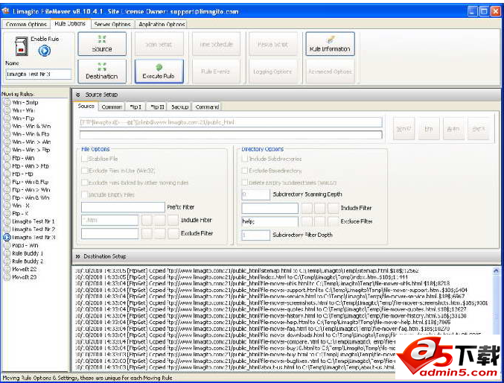Toggle the Include Empty Files checkbox

85,194
